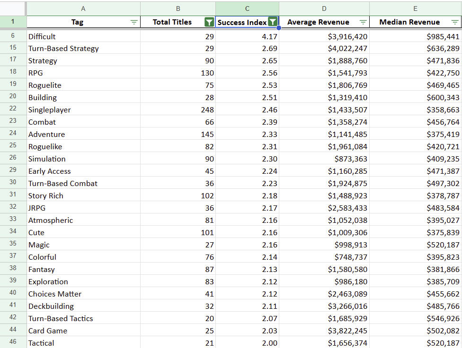The height and width of the screenshot is (348, 462).
Task: Select the Exploration tag cell
Action: (83, 281)
